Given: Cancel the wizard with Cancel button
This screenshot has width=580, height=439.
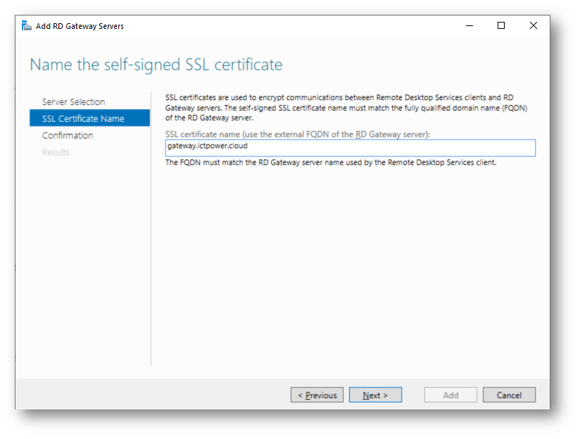Looking at the screenshot, I should click(509, 395).
